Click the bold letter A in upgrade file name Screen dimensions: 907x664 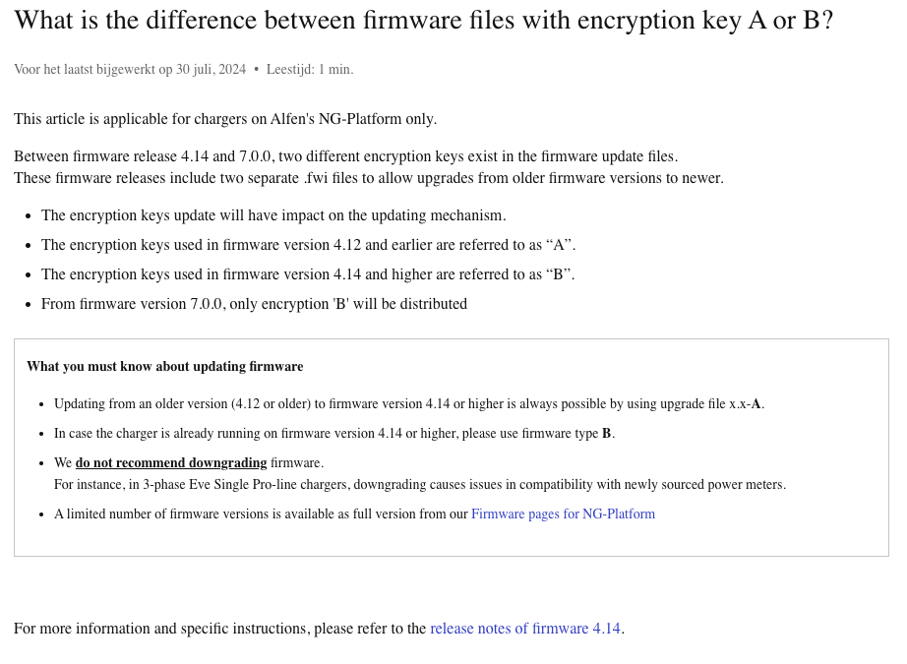click(x=756, y=404)
